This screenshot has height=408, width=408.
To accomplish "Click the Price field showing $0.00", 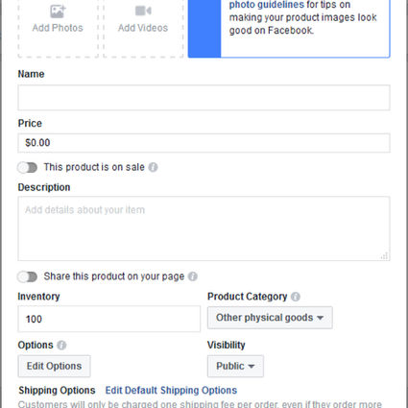I will (204, 143).
